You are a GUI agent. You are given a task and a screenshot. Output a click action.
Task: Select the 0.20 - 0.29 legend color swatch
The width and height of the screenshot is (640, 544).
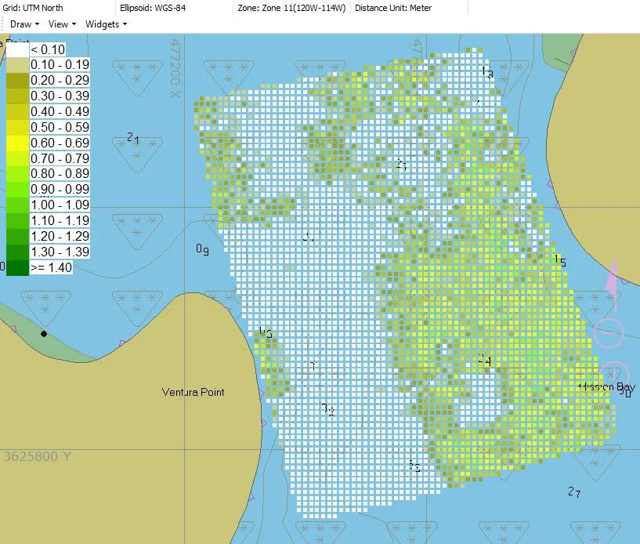coord(17,80)
